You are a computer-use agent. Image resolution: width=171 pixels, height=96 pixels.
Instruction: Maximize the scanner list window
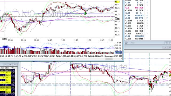pos(10,65)
